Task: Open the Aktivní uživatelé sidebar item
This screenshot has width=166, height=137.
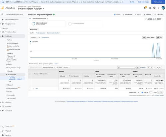Action: pos(13,43)
